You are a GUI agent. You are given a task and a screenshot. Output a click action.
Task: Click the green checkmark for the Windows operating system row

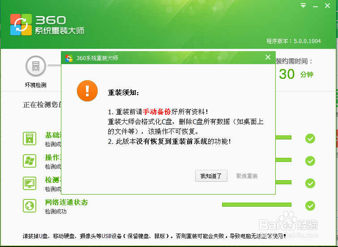(310, 161)
